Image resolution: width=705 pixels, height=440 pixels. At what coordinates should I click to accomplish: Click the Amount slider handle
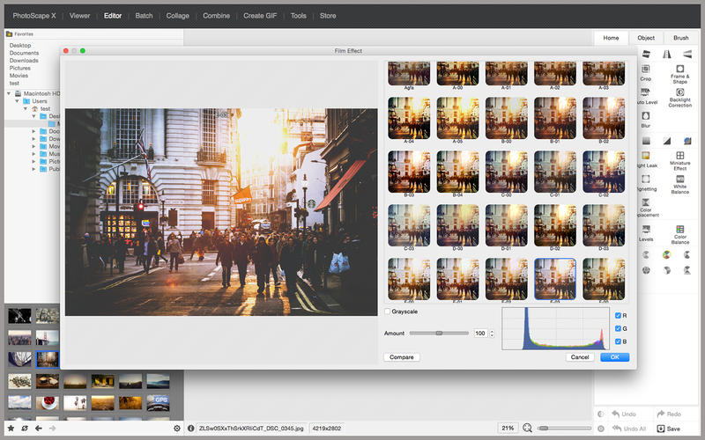point(439,334)
